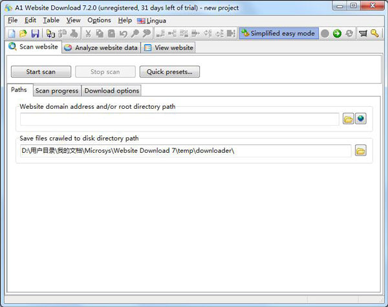Open the Options menu
Viewport: 388px width, 307px height.
pyautogui.click(x=99, y=20)
